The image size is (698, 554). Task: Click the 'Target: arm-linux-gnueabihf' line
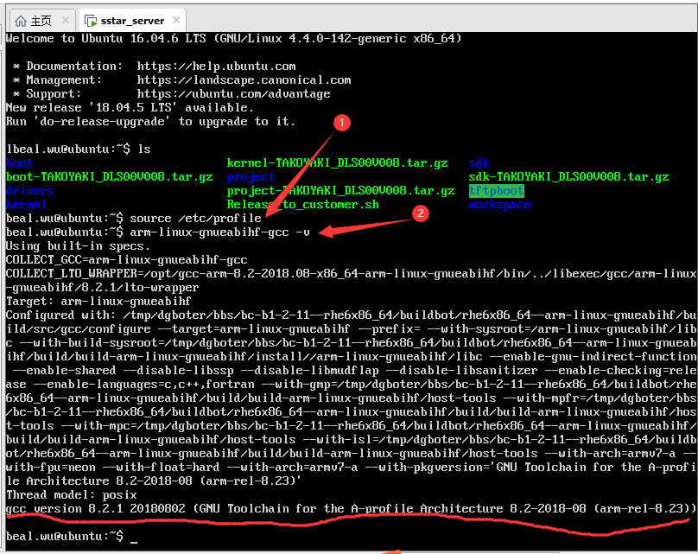[98, 301]
